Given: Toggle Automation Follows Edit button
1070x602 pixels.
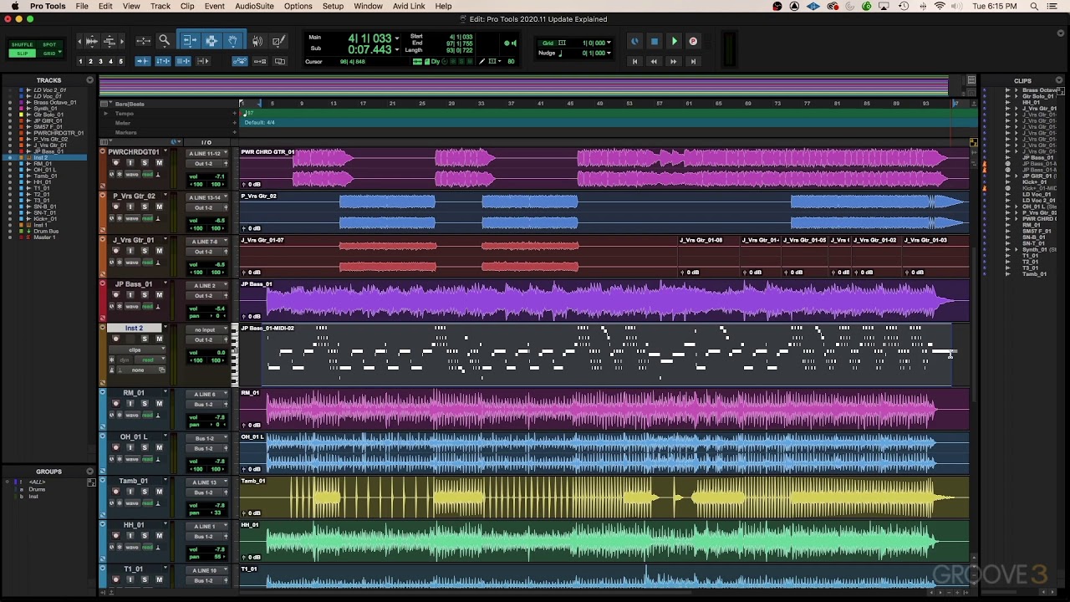Looking at the screenshot, I should (239, 61).
